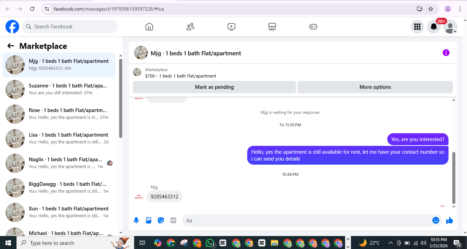
Task: Click chat scroll-down arrow
Action: 454,207
